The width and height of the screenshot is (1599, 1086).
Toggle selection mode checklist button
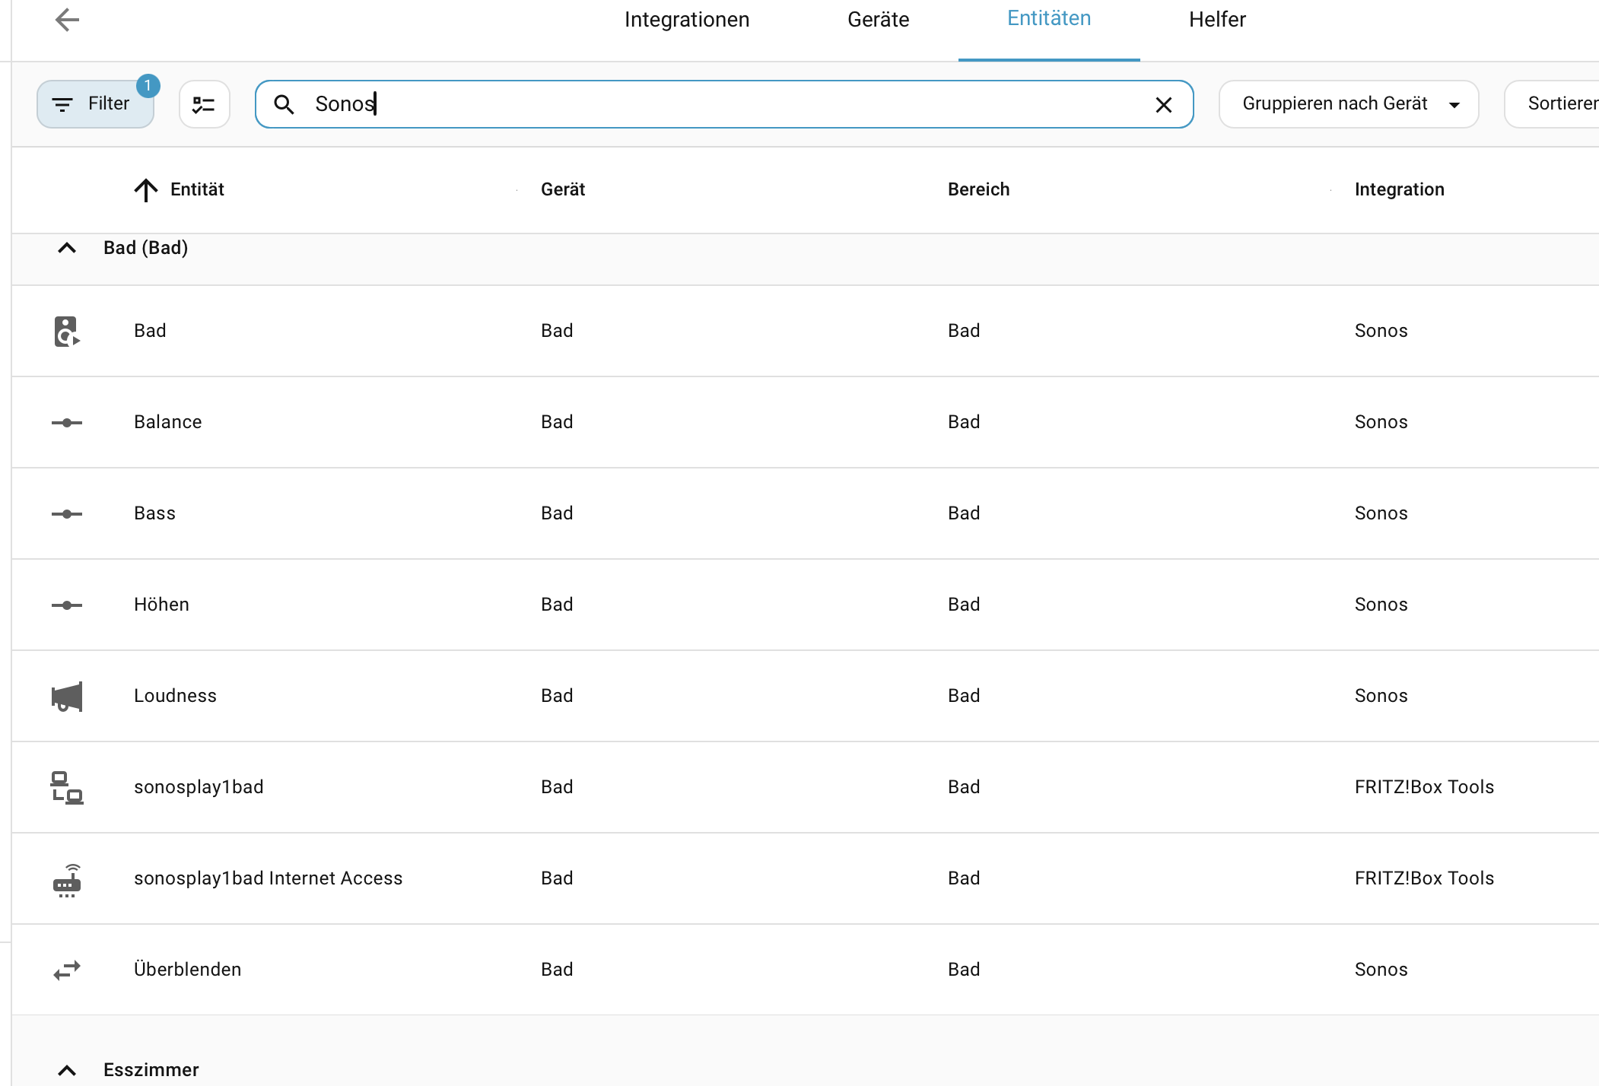[204, 104]
